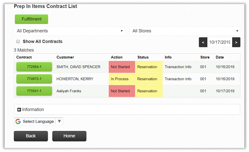Click Transaction Info for Kerry Howerton
This screenshot has height=152, width=249.
[178, 79]
